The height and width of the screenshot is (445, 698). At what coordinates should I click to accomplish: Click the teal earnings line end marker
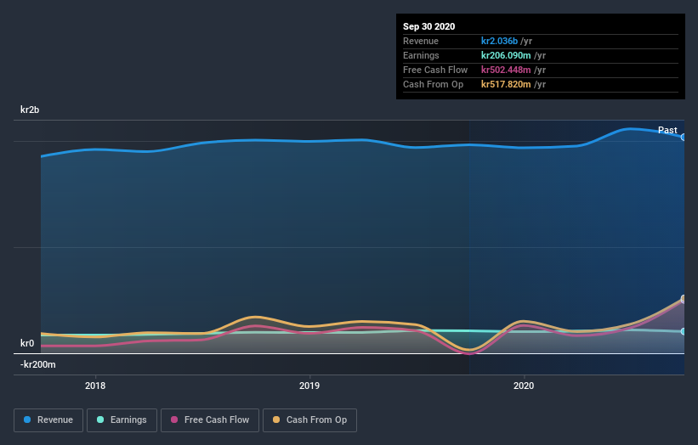[684, 331]
